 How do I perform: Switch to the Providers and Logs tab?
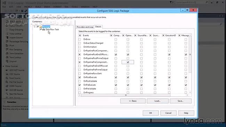point(85,27)
